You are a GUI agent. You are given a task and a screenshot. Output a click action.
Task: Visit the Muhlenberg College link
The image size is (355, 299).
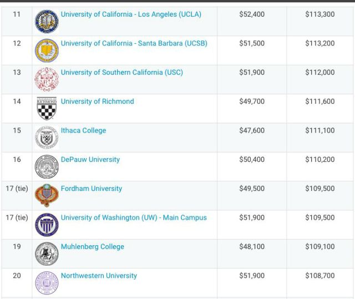click(93, 247)
